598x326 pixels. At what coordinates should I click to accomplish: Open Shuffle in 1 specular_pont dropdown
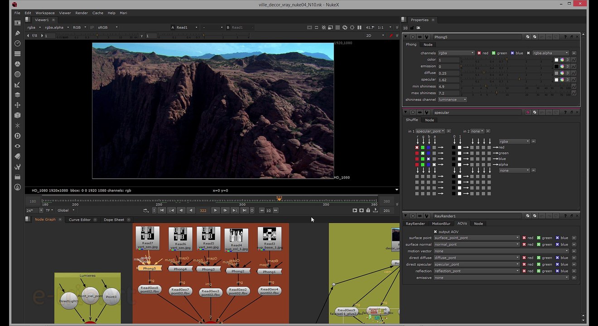pos(430,131)
